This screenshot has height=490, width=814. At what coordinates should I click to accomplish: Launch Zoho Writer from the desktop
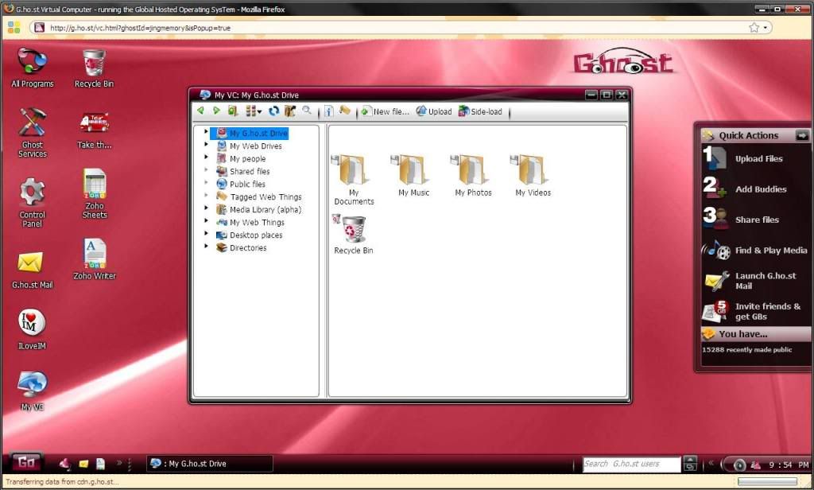[x=95, y=259]
